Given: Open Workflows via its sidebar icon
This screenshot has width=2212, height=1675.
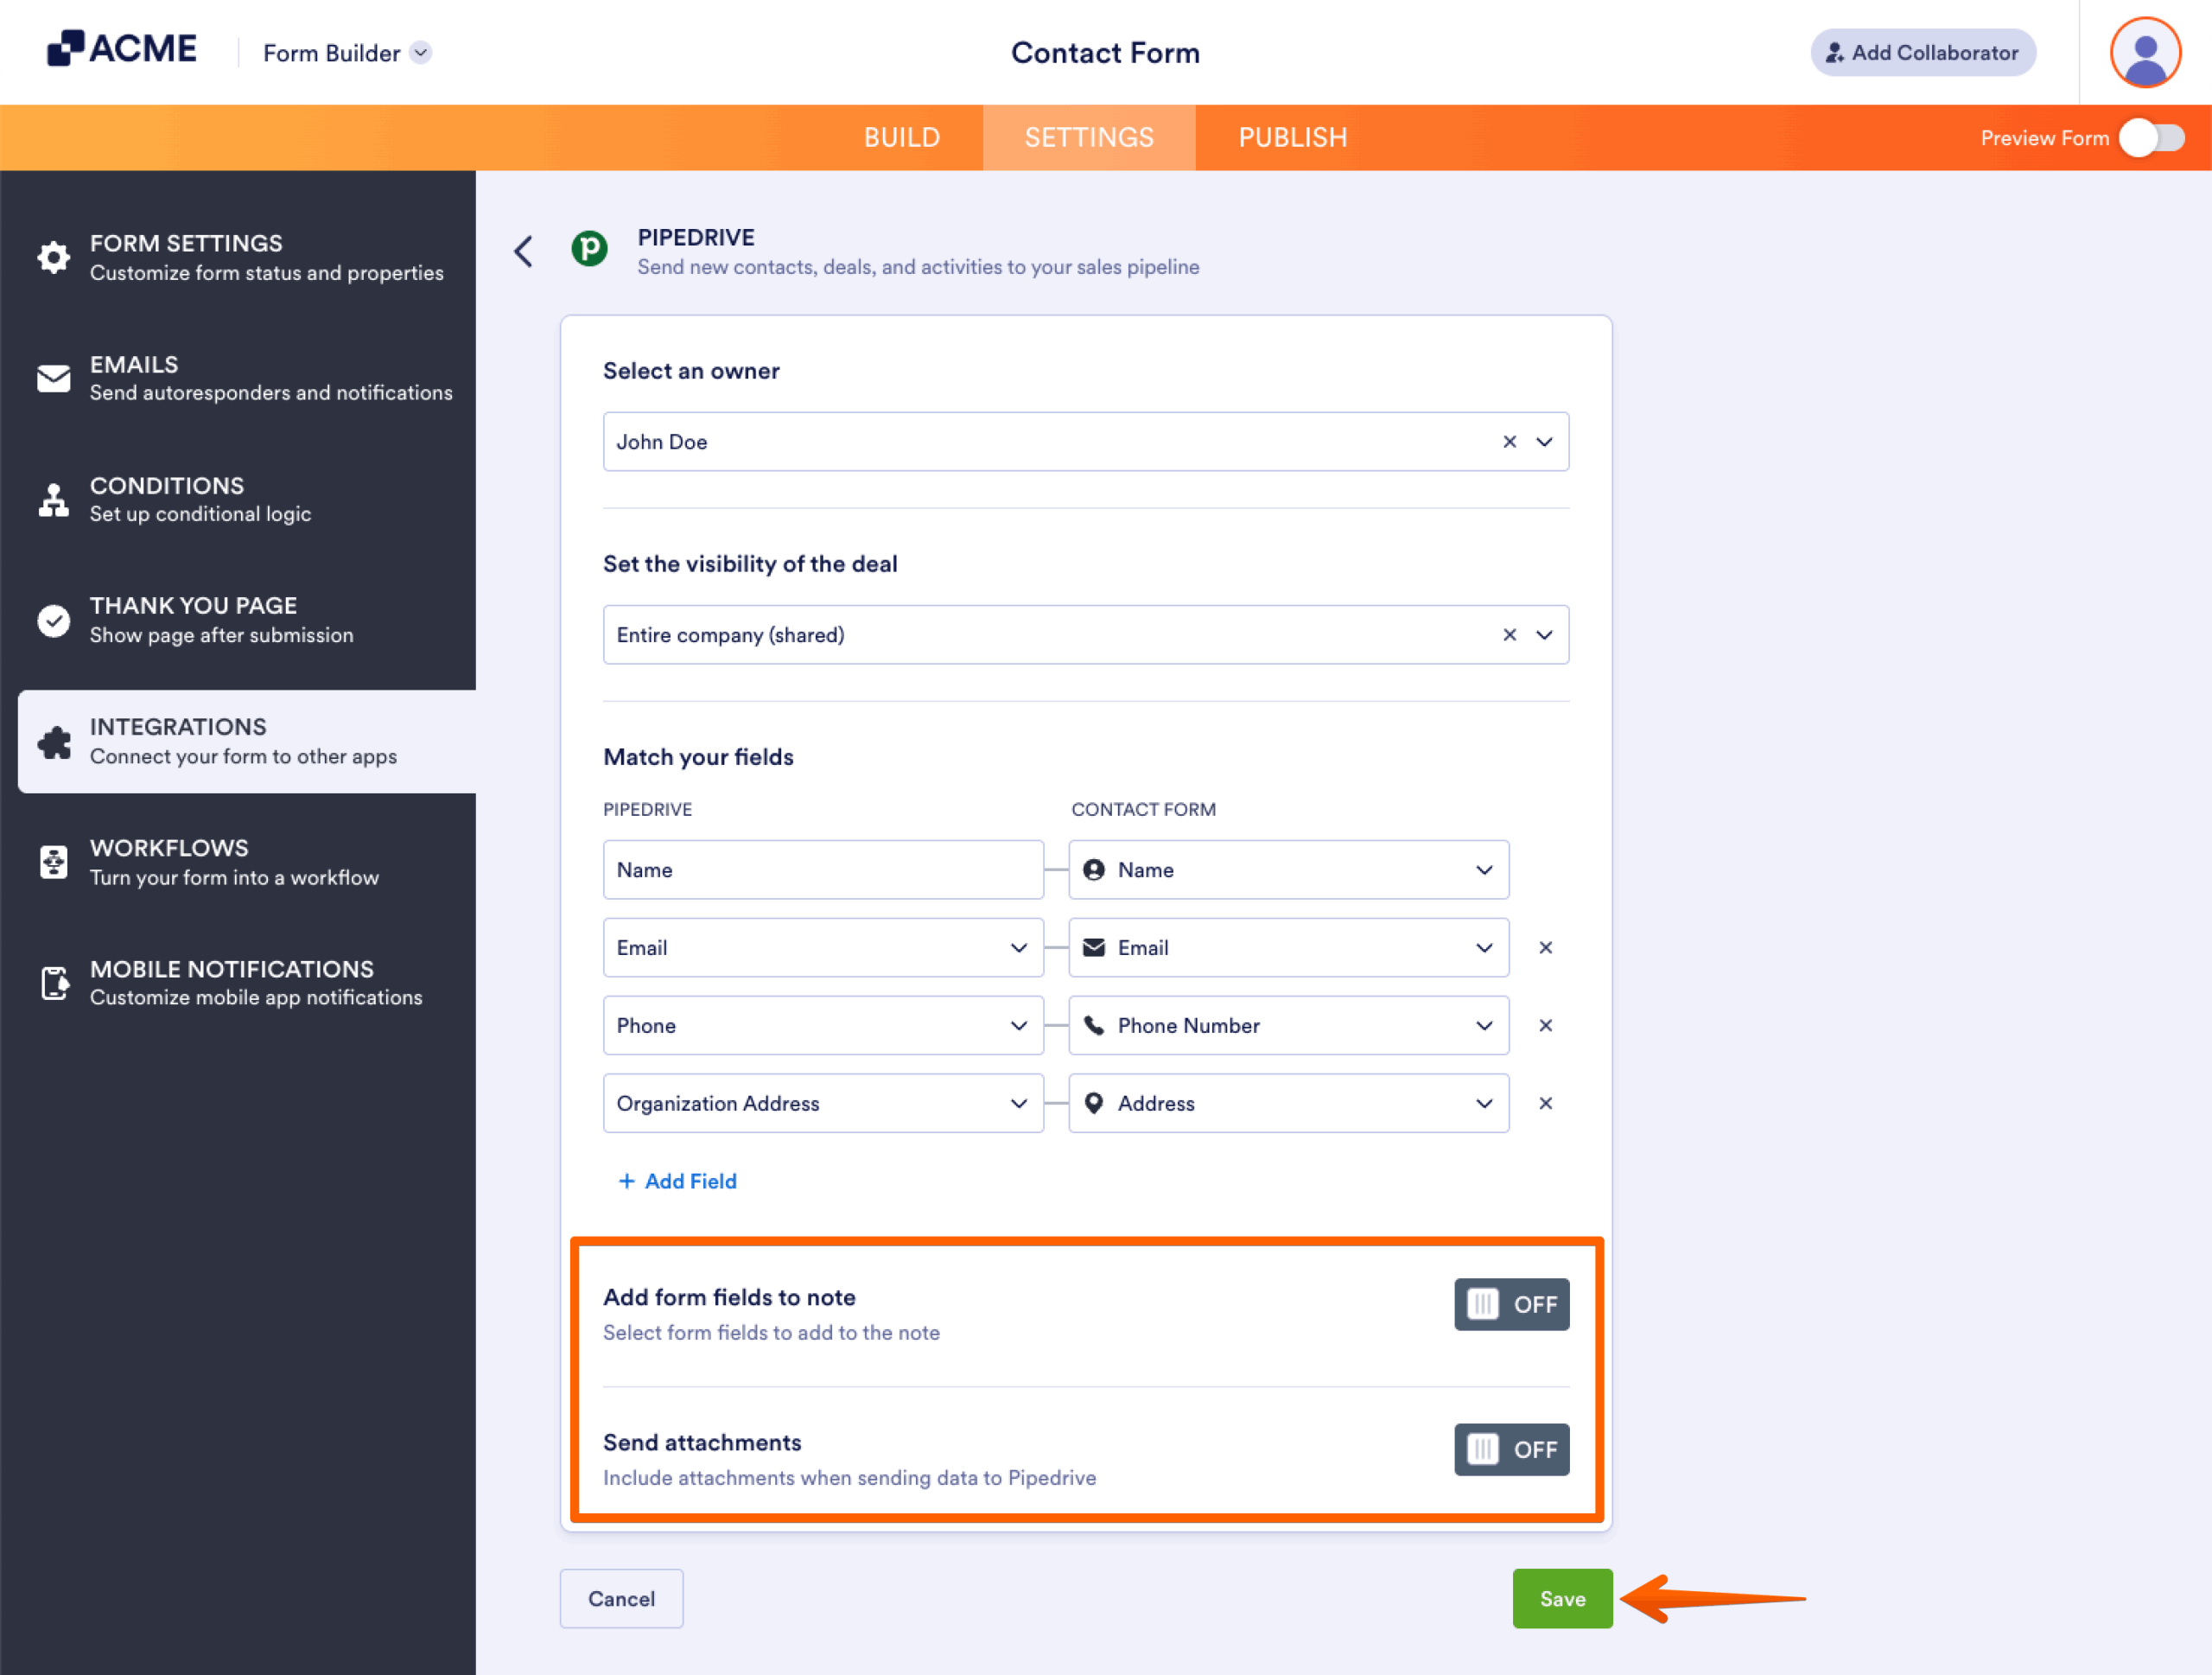Looking at the screenshot, I should [x=53, y=862].
